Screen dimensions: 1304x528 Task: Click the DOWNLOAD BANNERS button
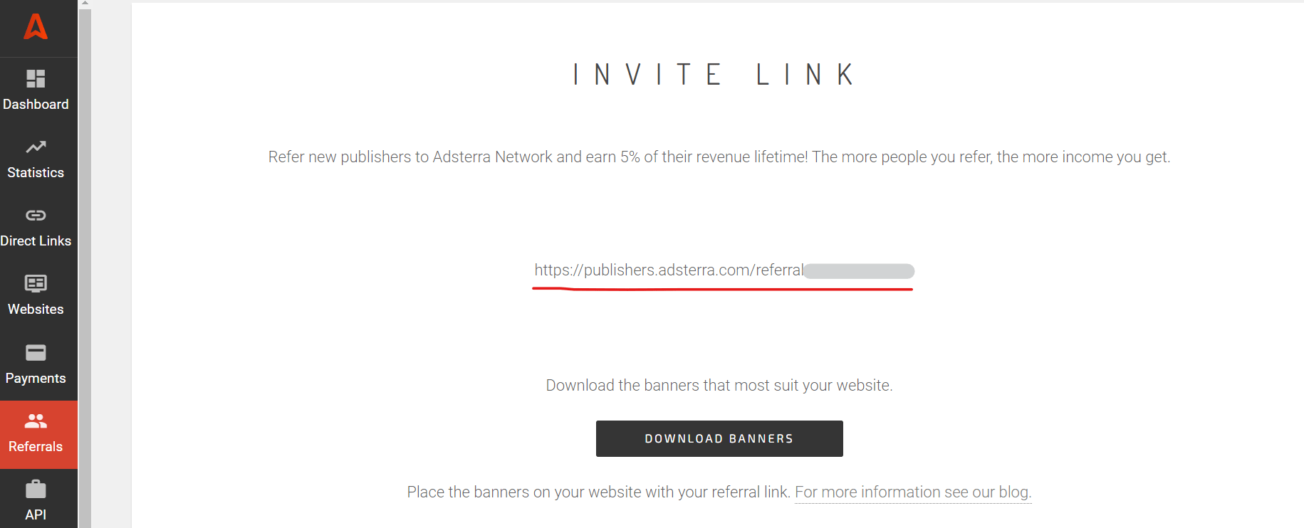pyautogui.click(x=719, y=438)
